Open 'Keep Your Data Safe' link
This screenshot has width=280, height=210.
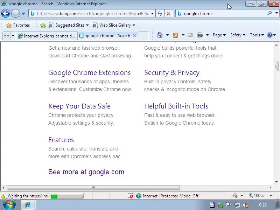(x=79, y=106)
